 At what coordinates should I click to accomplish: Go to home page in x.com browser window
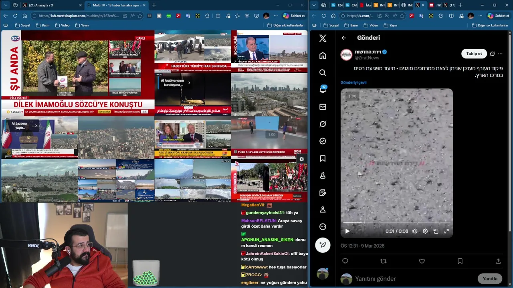click(x=333, y=16)
